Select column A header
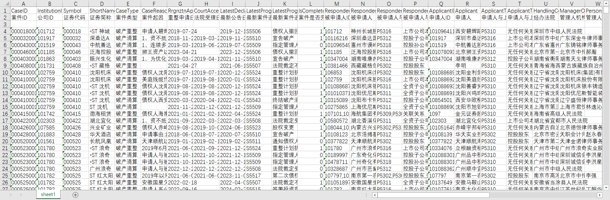 (23, 4)
